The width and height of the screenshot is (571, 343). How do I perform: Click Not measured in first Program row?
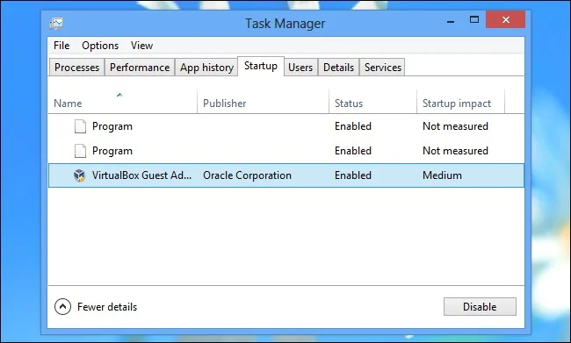click(x=455, y=126)
